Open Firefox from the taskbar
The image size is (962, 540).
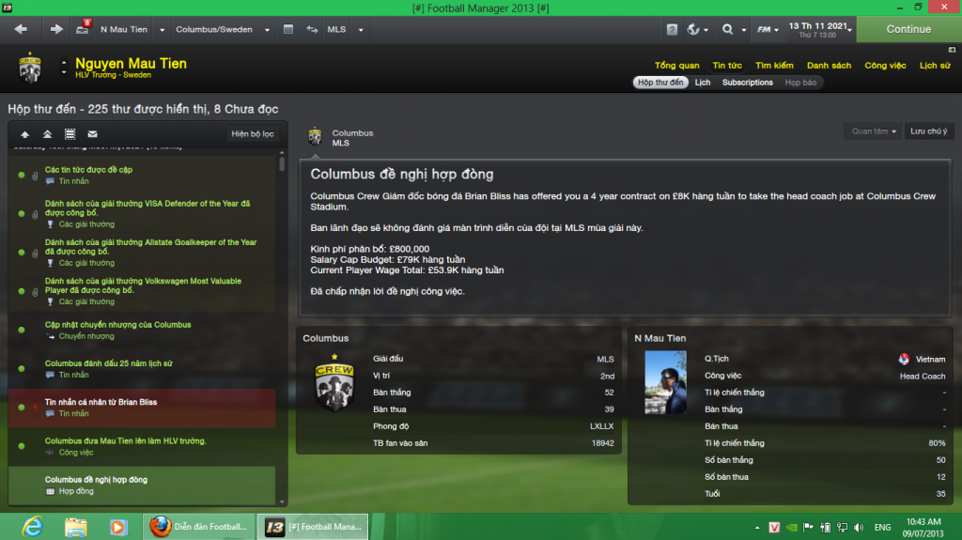[199, 527]
